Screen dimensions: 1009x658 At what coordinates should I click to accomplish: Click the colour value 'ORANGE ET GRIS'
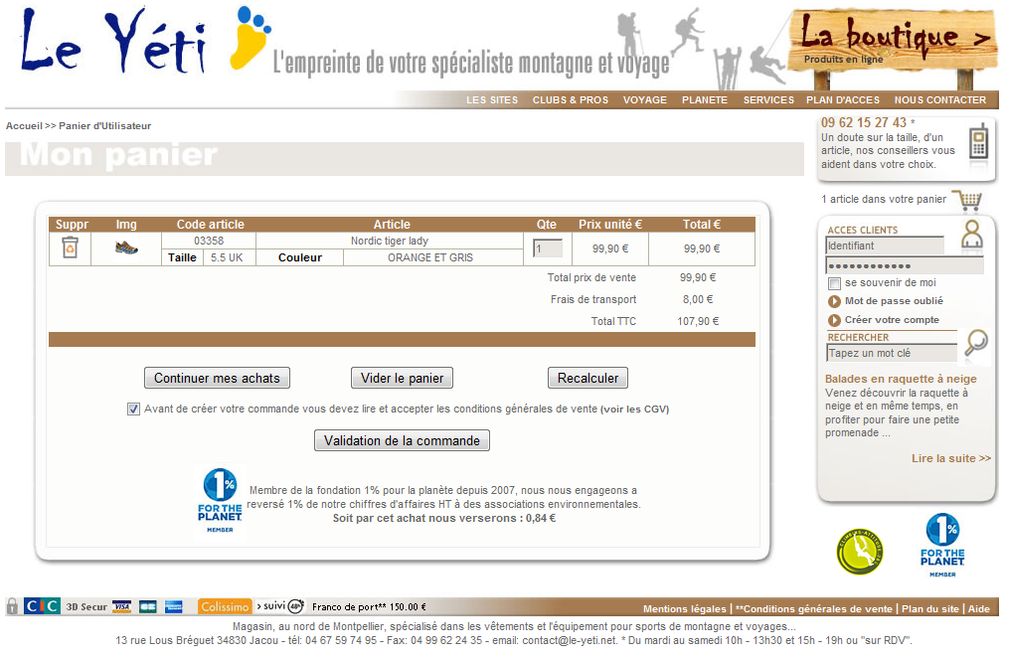point(429,257)
